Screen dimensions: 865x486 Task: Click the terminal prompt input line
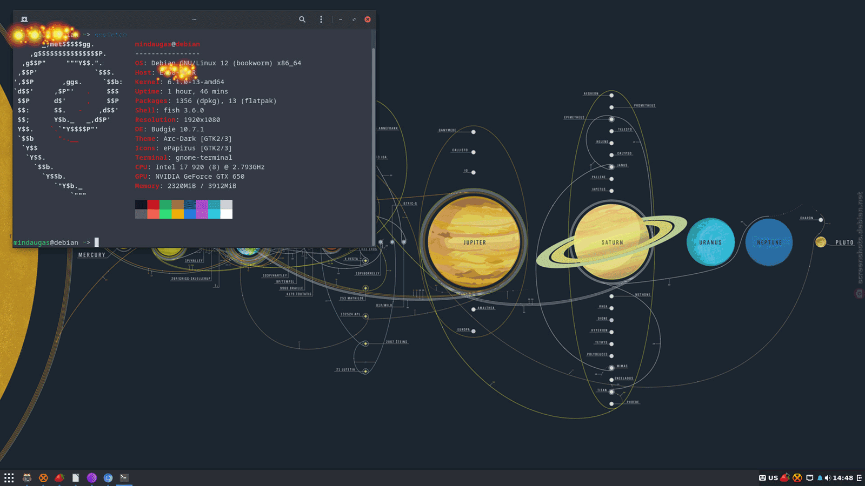tap(192, 242)
